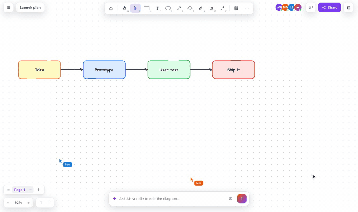Select the Ellipse shape tool

(168, 8)
